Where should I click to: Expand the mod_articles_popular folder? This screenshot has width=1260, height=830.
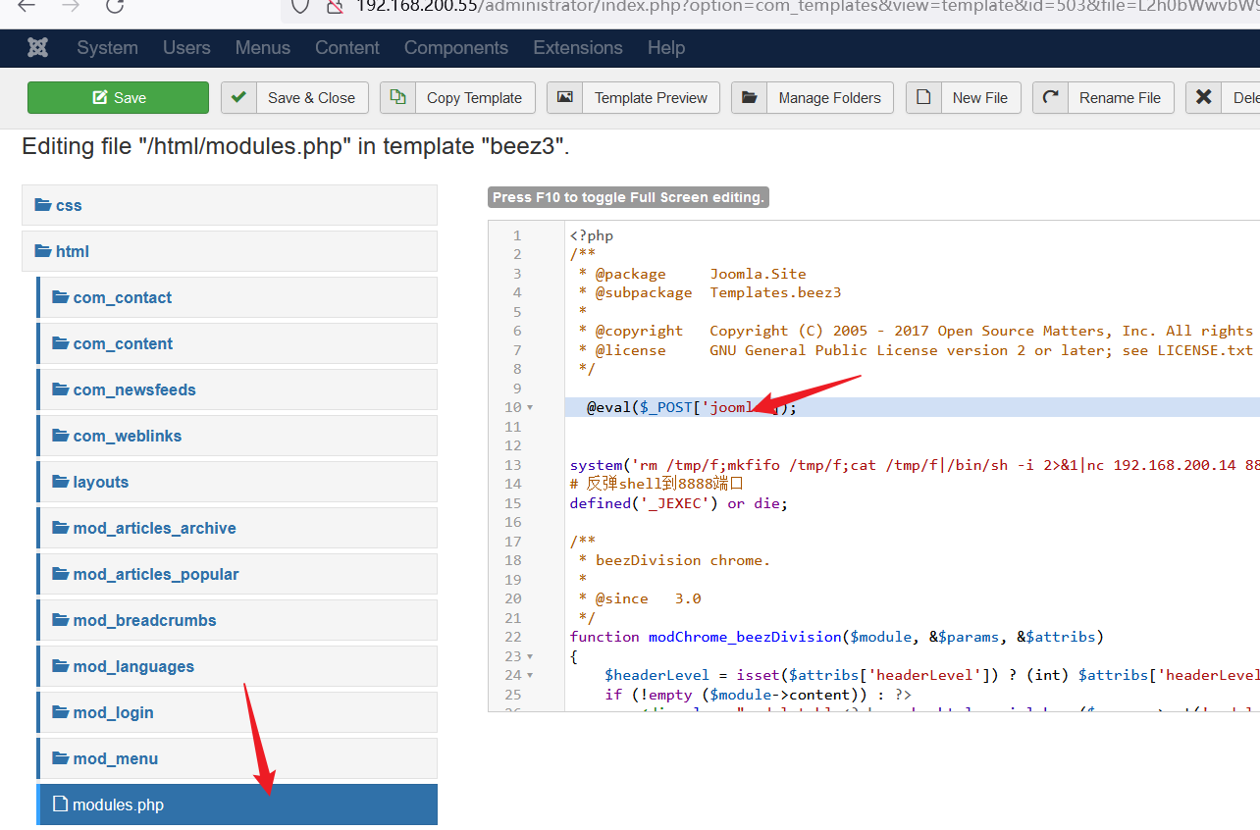[x=237, y=574]
